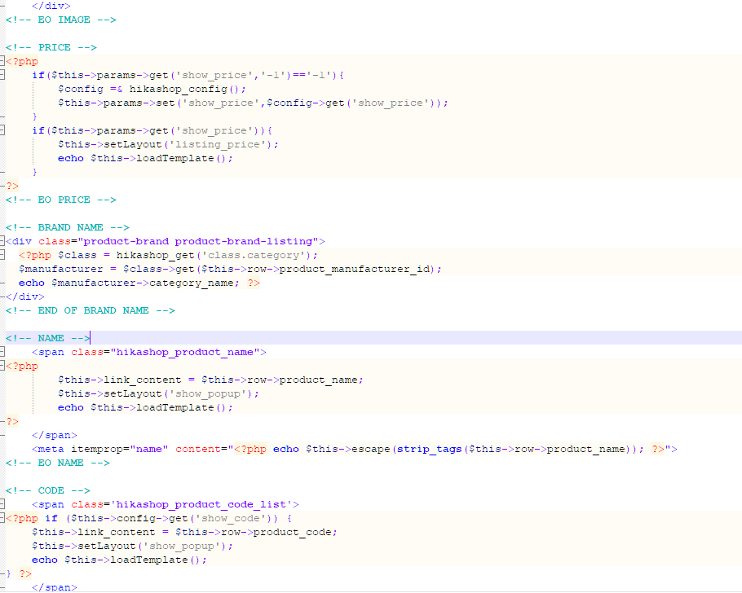Click the '<!-- PRICE -->' comment line
This screenshot has width=742, height=593.
(51, 47)
